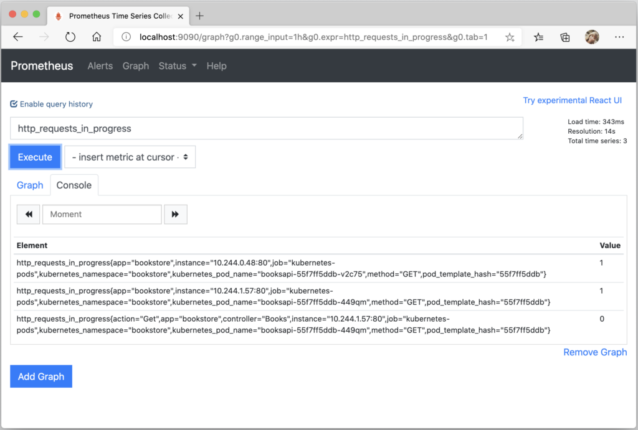Click the Element column header

coord(32,245)
